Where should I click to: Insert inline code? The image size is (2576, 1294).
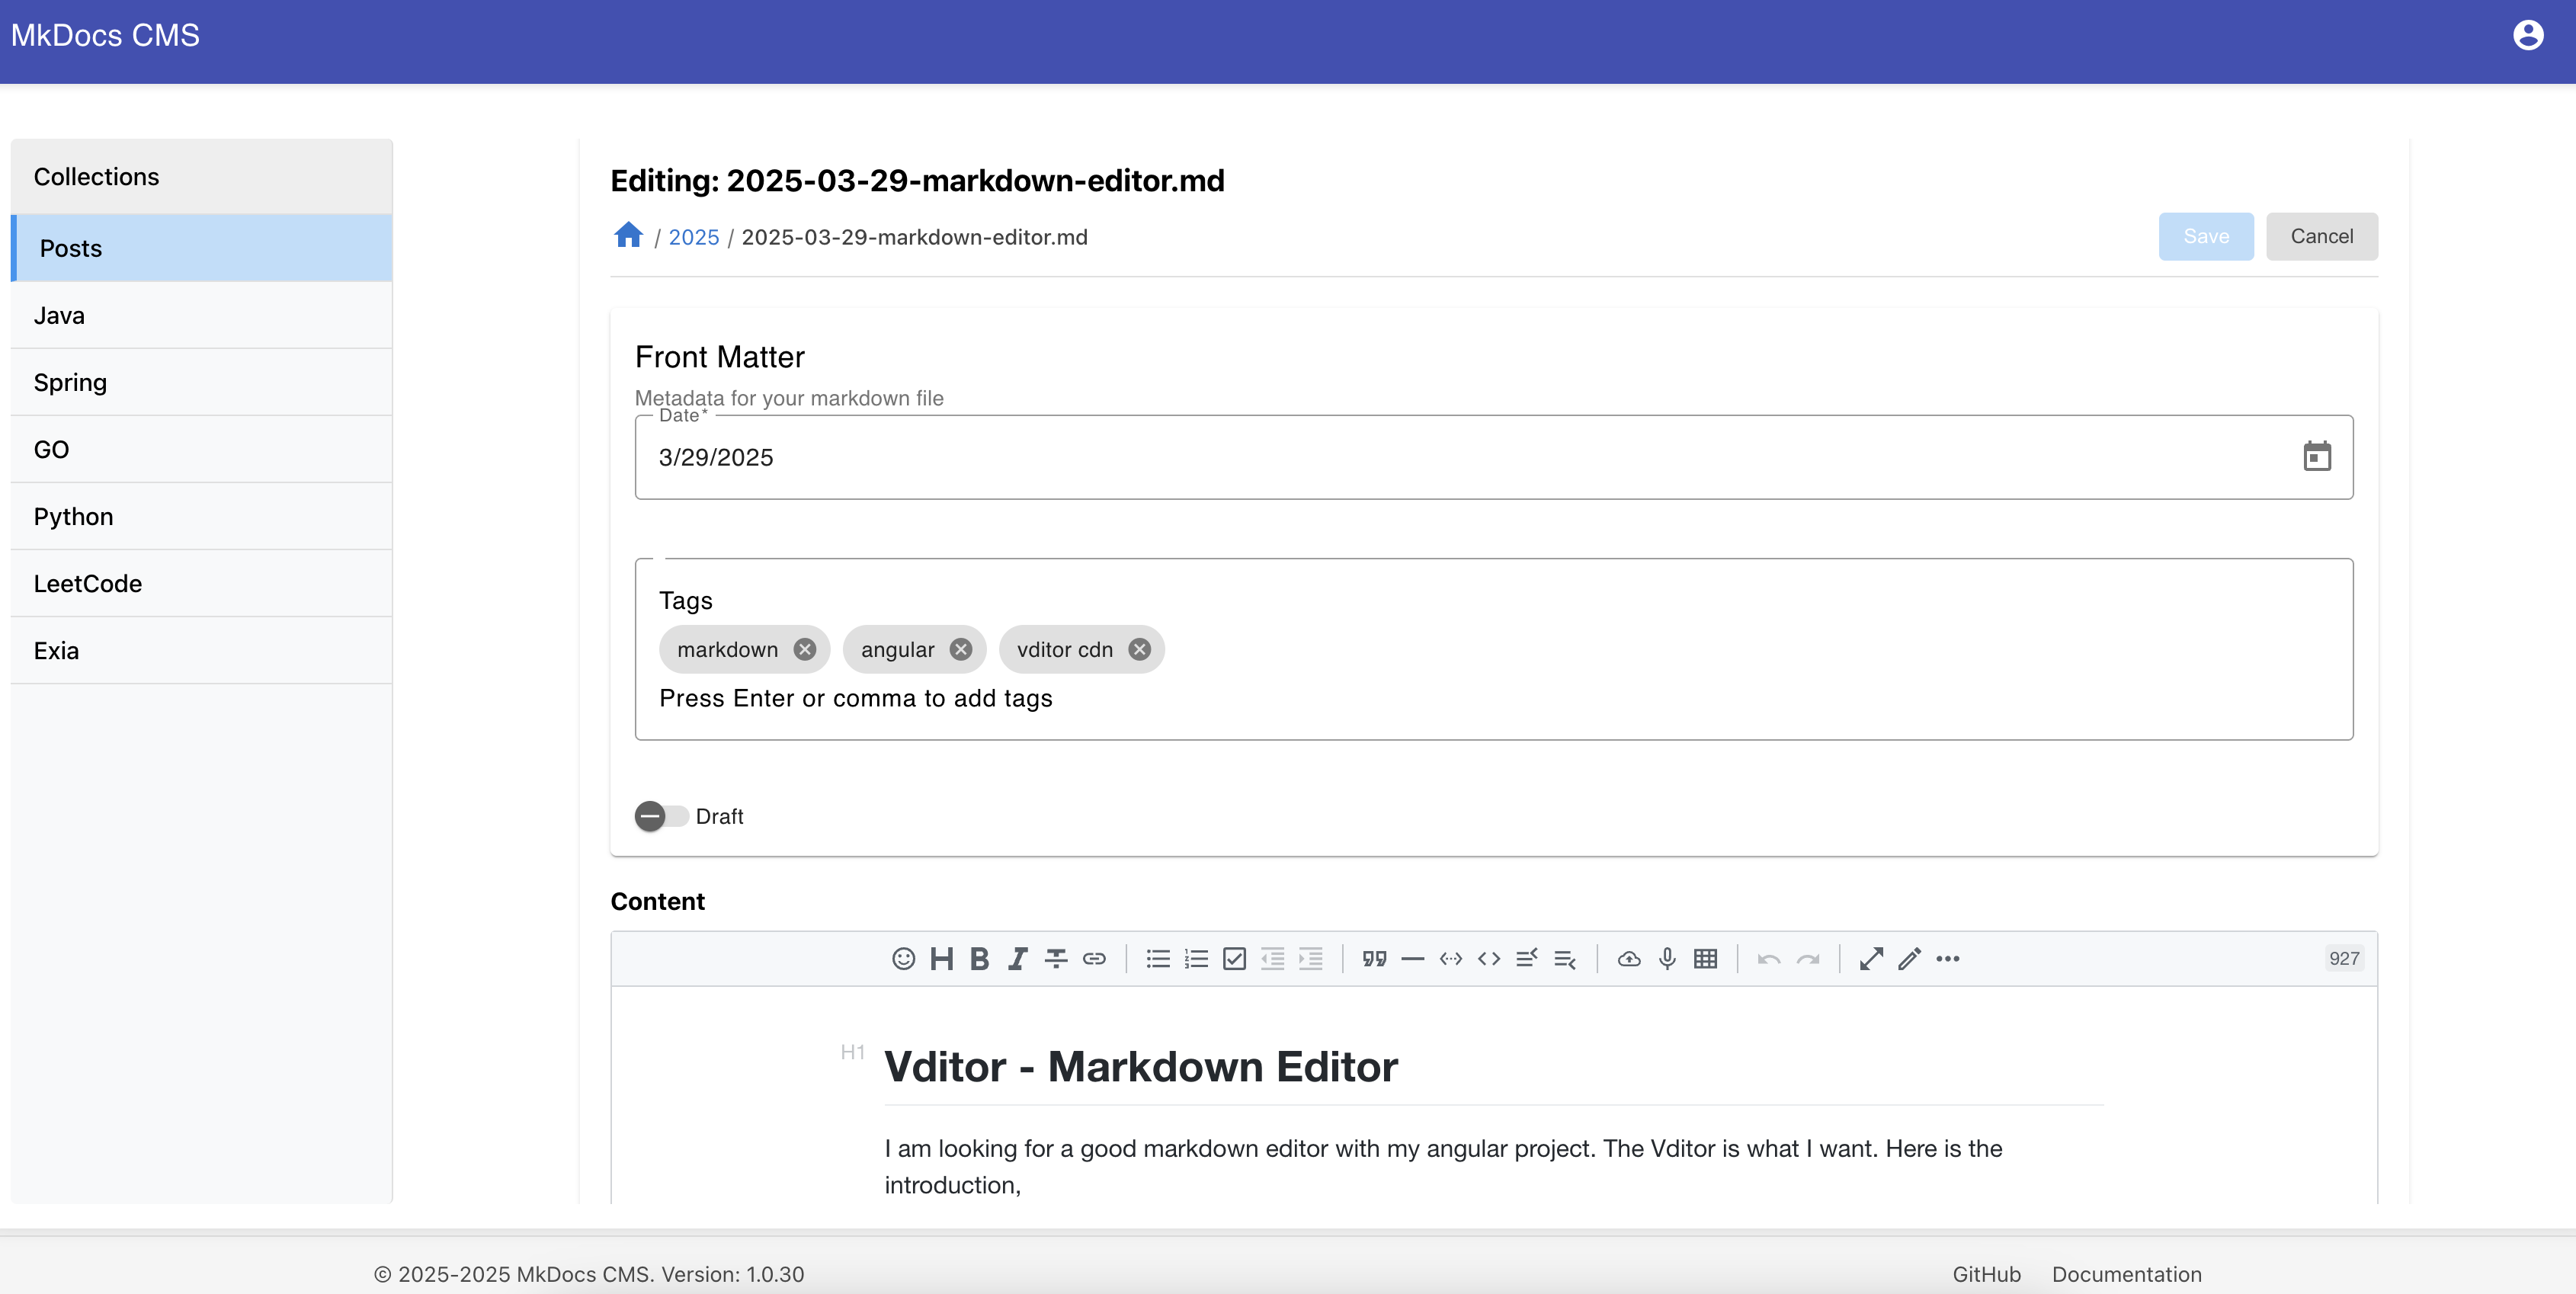[1489, 959]
